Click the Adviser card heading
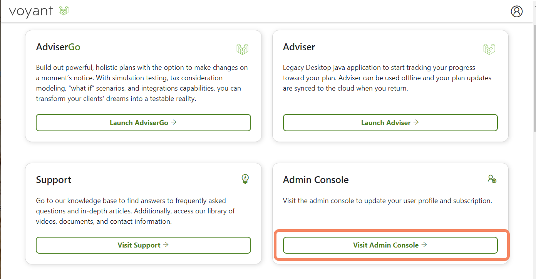 [x=299, y=47]
